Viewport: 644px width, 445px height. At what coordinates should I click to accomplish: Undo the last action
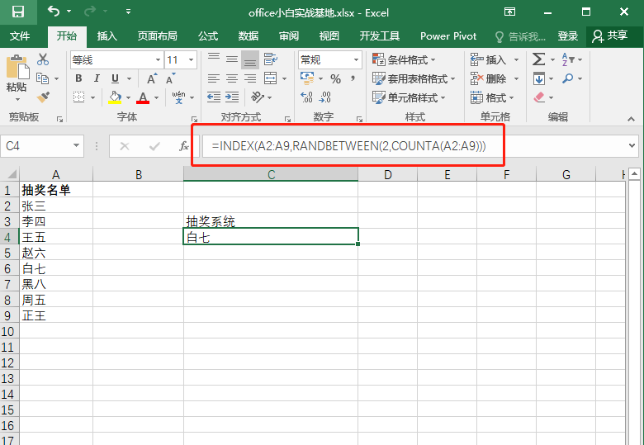click(54, 11)
